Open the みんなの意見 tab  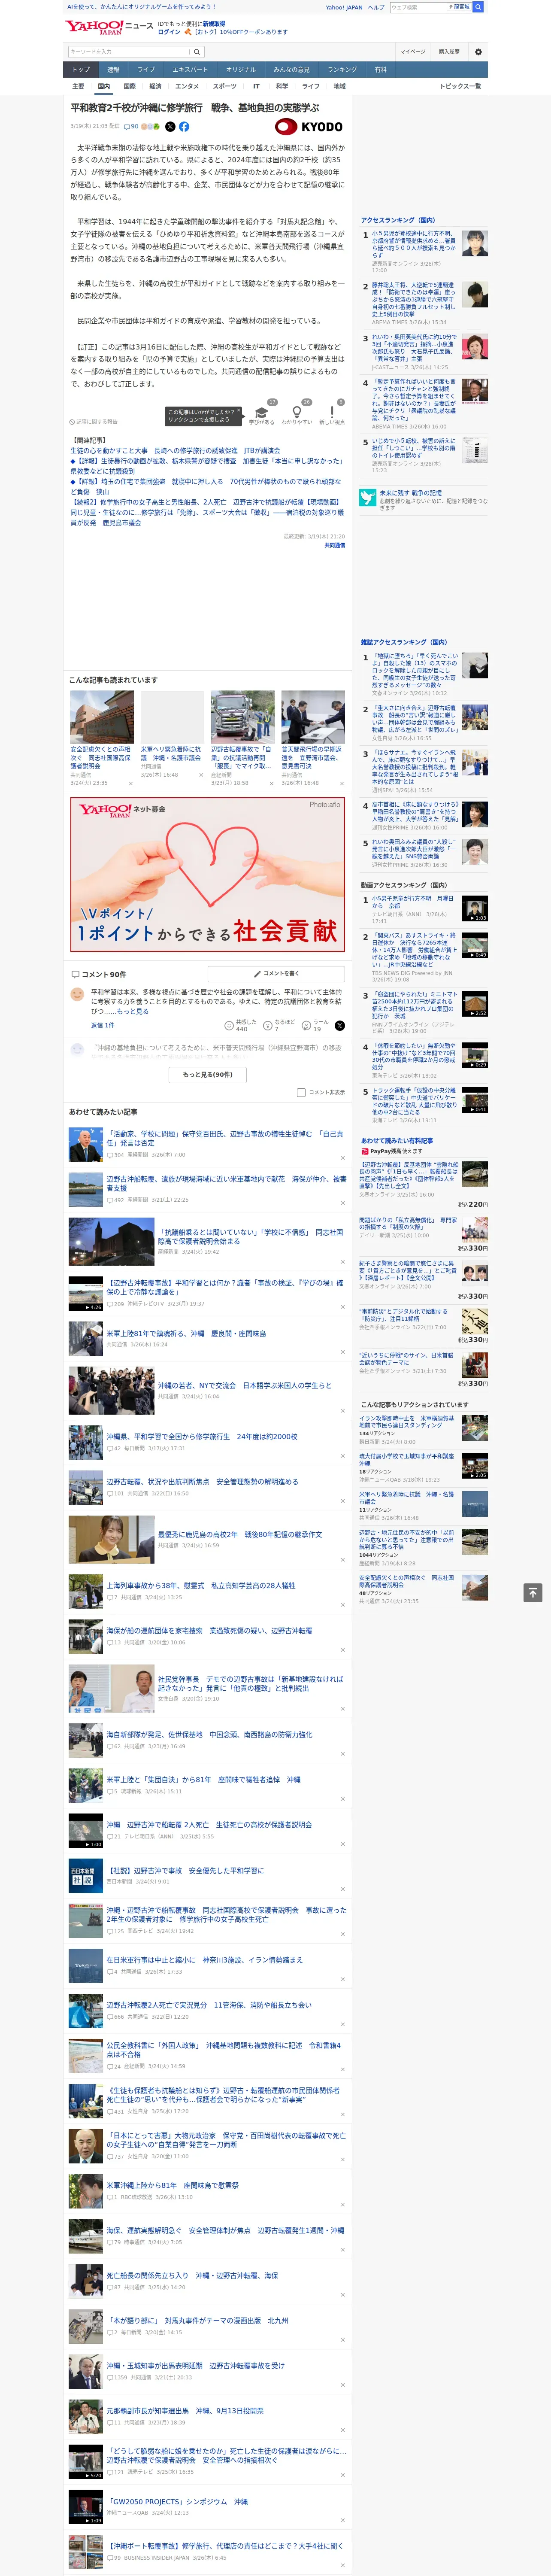point(291,70)
